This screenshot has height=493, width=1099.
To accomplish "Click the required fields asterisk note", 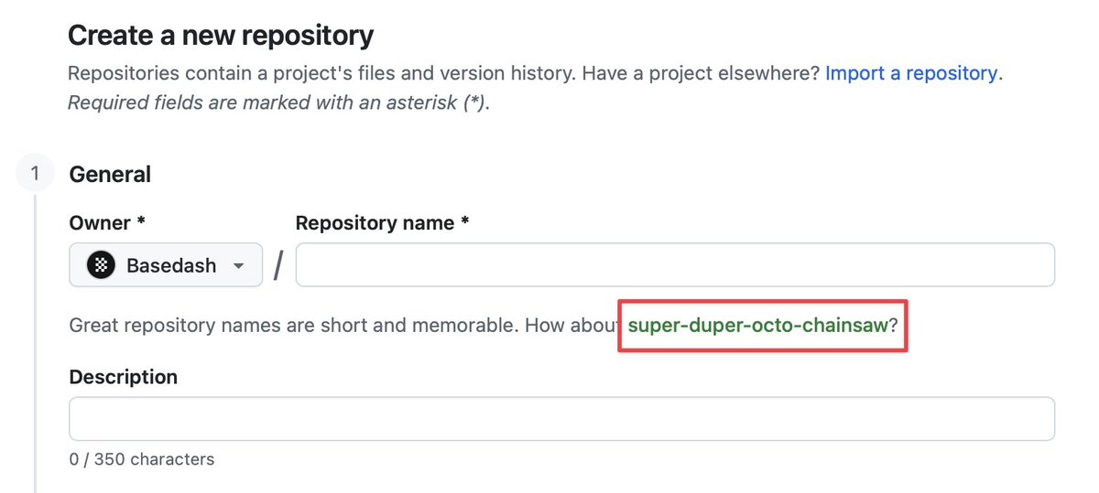I will click(279, 102).
